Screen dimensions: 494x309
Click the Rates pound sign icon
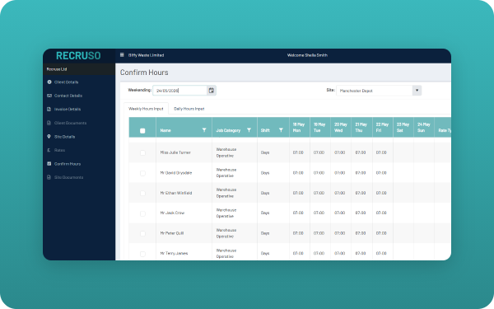click(x=49, y=150)
